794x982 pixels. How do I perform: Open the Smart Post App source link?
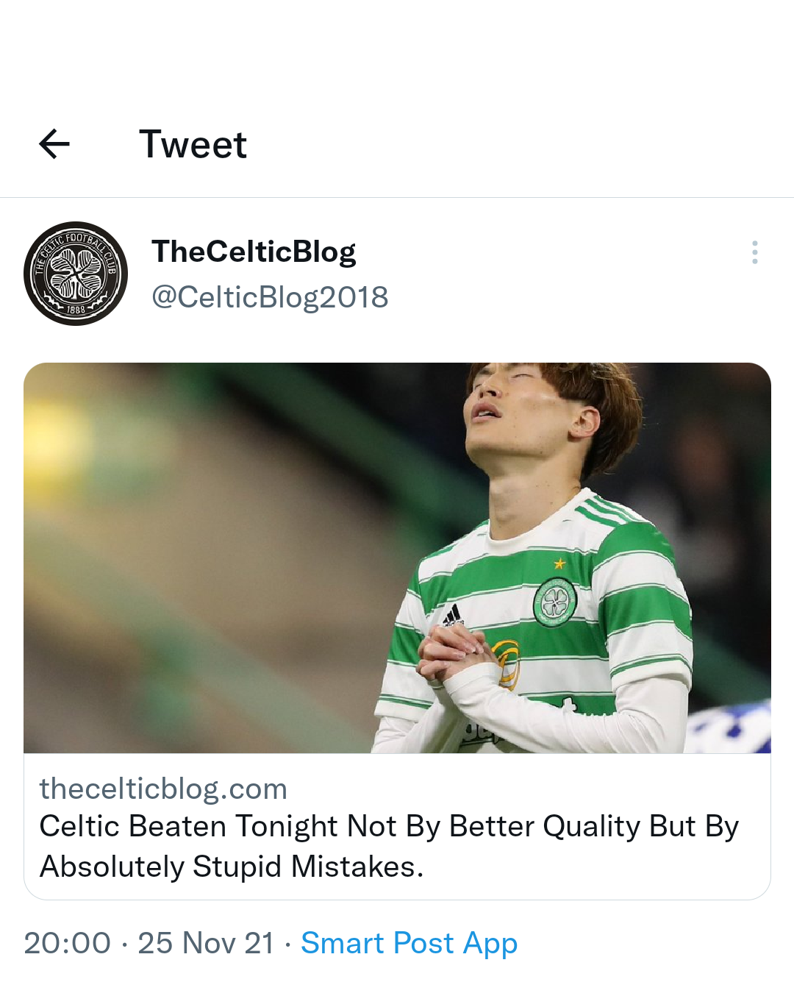pyautogui.click(x=409, y=943)
